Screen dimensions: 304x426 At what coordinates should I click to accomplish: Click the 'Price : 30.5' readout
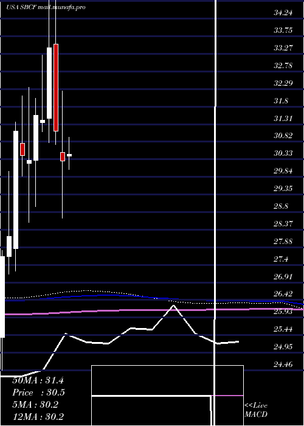[x=39, y=393]
